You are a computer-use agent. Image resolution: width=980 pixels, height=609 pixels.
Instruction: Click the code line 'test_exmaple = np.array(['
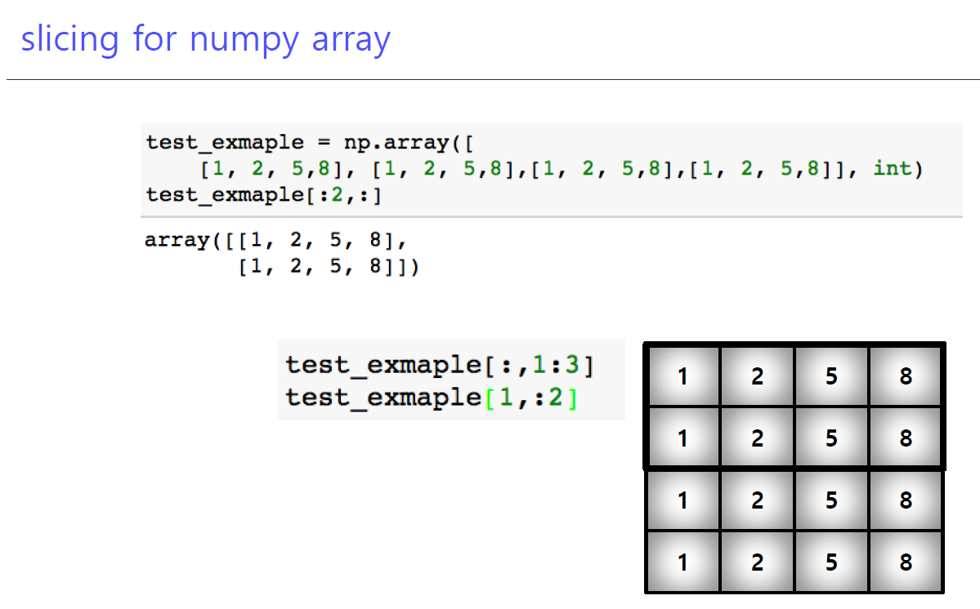[x=310, y=142]
